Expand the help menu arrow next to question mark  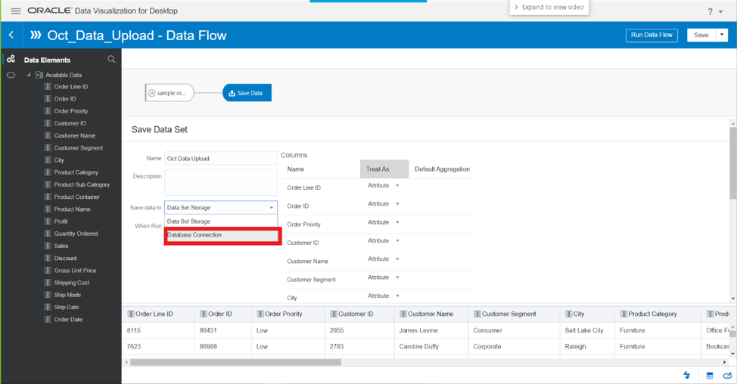(x=720, y=12)
